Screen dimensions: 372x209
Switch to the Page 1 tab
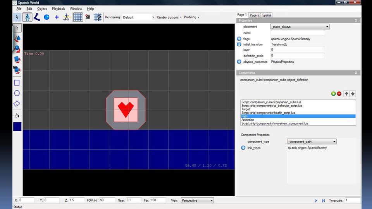pyautogui.click(x=242, y=15)
